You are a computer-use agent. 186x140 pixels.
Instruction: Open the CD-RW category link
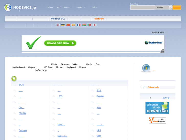point(22,113)
